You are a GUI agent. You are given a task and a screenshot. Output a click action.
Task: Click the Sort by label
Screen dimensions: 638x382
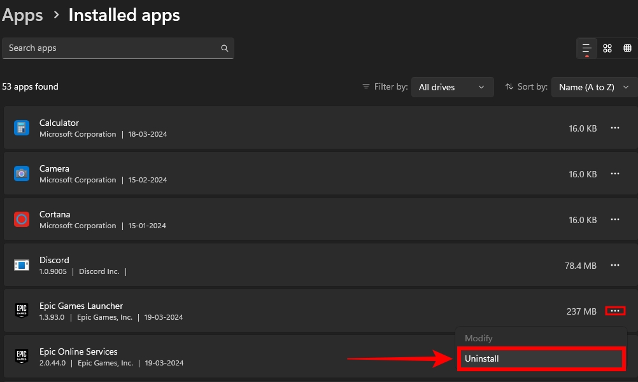click(532, 86)
